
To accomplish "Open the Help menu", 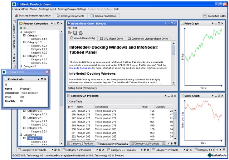I will tap(117, 9).
